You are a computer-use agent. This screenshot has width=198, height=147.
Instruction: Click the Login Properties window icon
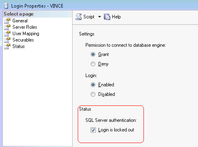pyautogui.click(x=6, y=6)
